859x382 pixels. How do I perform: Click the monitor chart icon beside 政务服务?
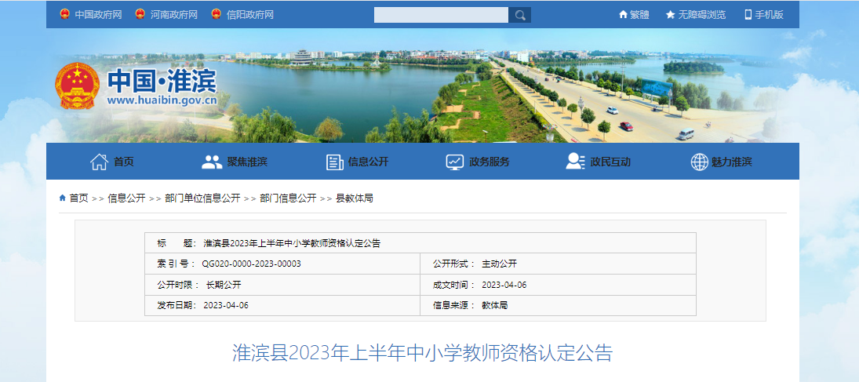455,162
